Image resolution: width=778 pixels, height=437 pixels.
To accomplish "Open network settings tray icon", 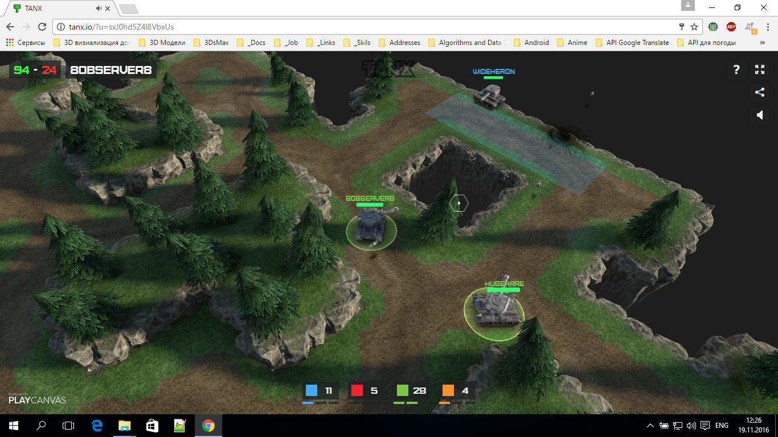I will point(678,426).
